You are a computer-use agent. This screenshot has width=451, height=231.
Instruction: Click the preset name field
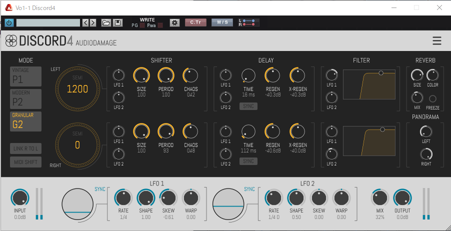pyautogui.click(x=48, y=22)
